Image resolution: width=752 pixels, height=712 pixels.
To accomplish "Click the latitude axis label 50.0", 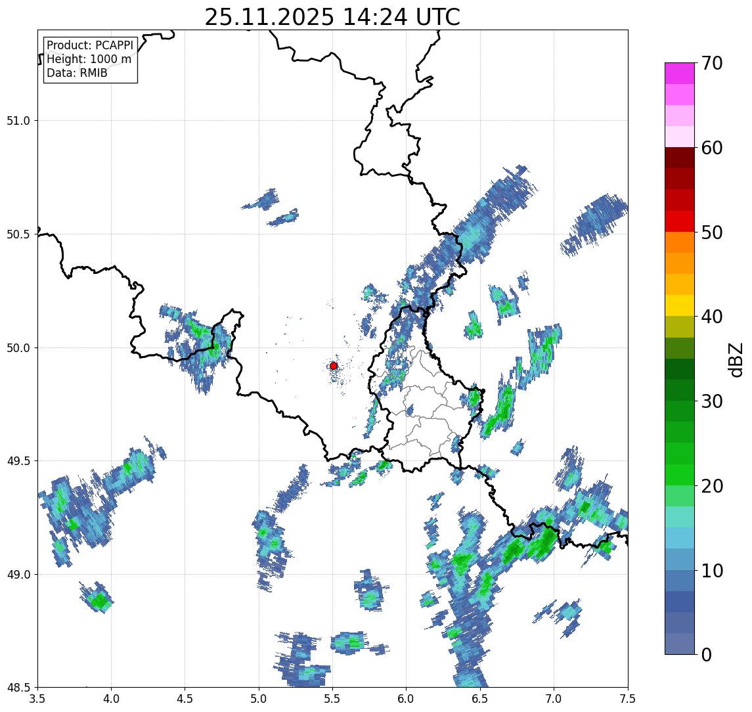I will [x=18, y=348].
